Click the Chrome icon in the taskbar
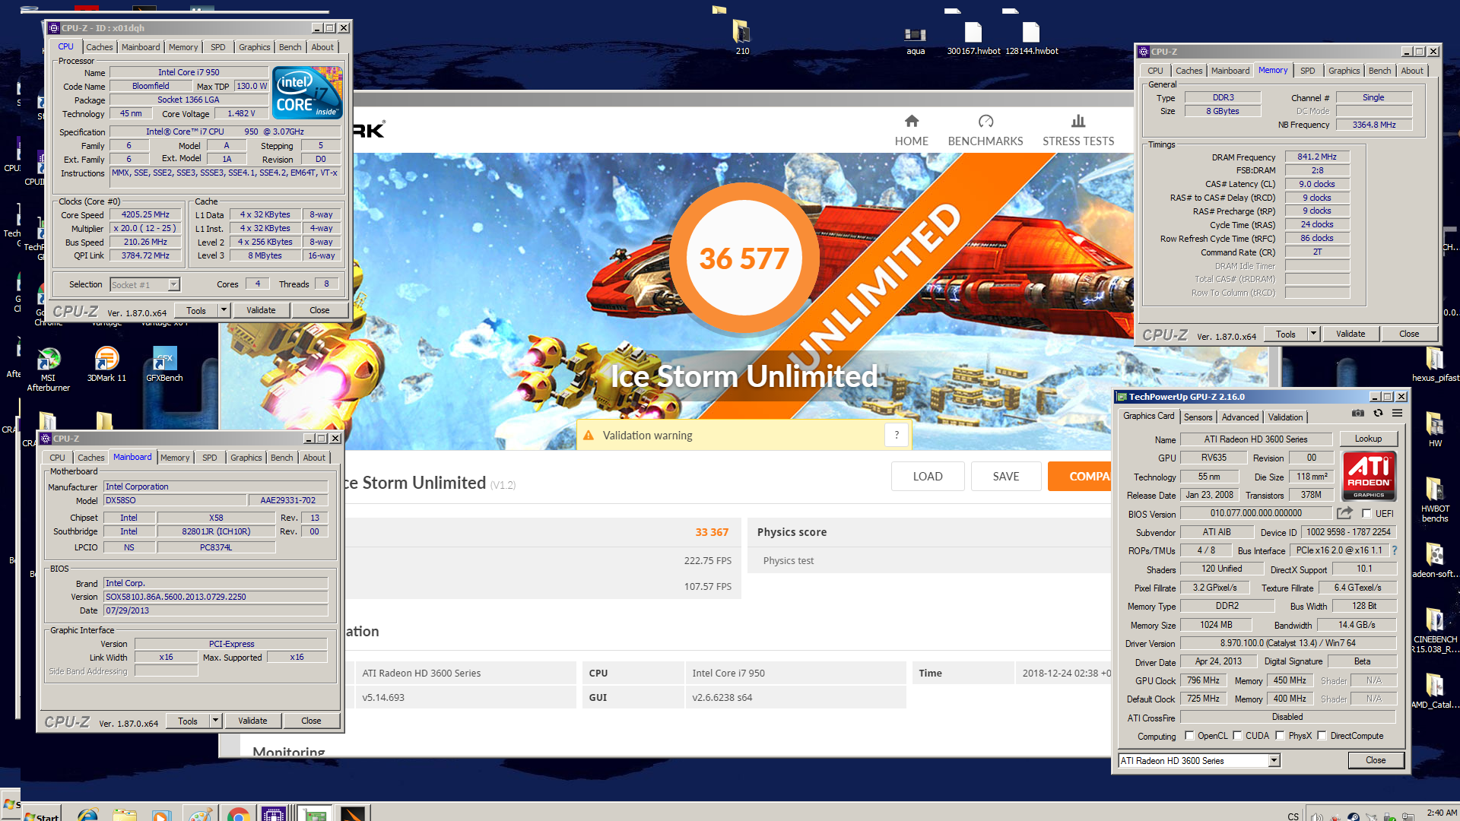1460x821 pixels. pyautogui.click(x=238, y=815)
